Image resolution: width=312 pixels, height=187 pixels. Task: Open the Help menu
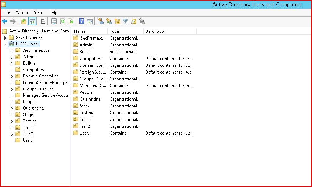pos(53,12)
